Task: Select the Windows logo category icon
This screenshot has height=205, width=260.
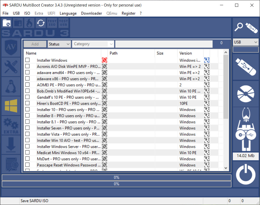Action: [x=11, y=106]
